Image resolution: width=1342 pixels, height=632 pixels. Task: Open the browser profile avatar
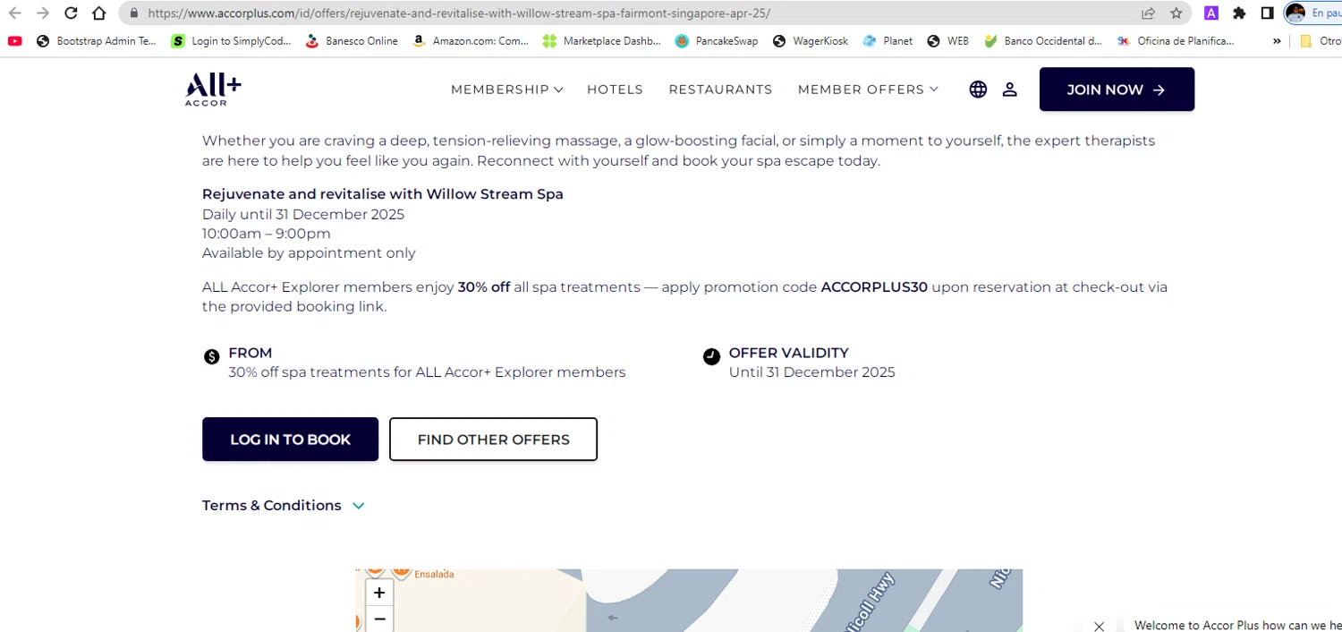point(1295,13)
